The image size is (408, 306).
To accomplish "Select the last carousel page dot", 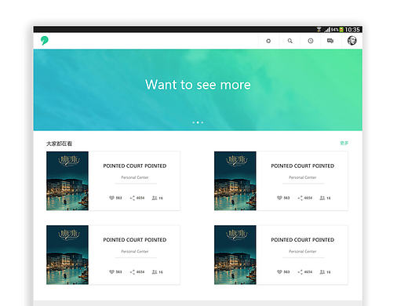I will pyautogui.click(x=202, y=122).
